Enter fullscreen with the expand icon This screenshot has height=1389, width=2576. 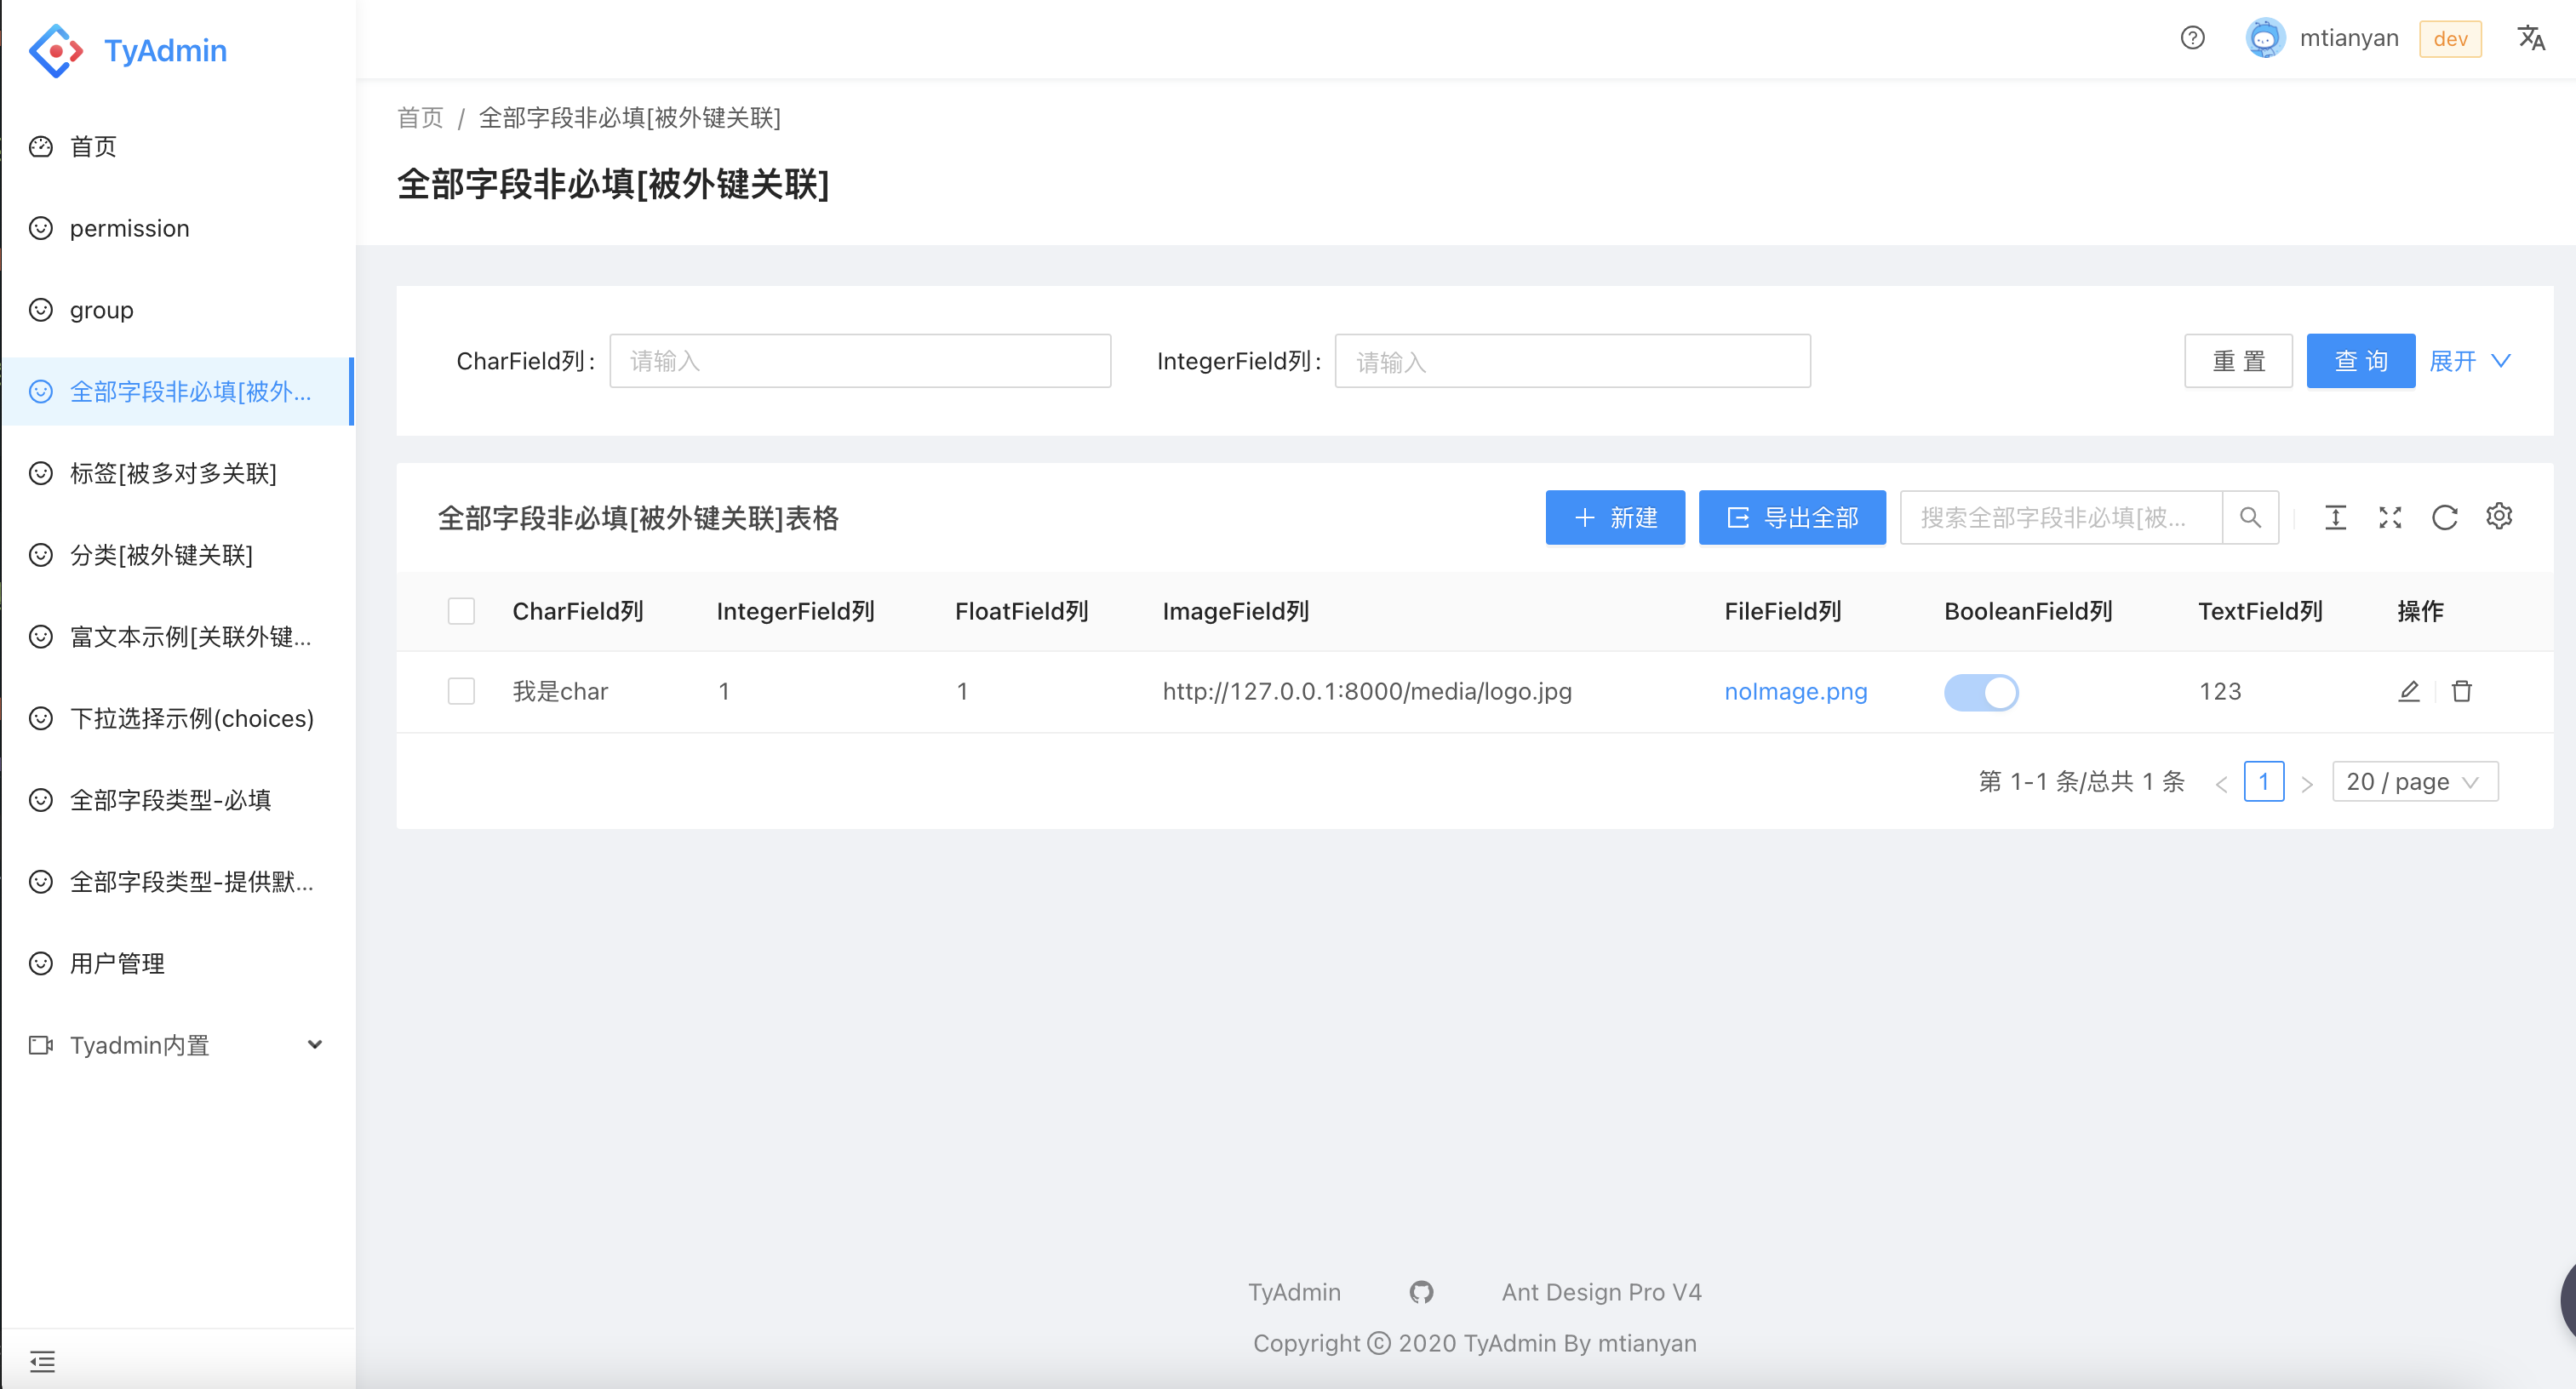click(x=2390, y=517)
